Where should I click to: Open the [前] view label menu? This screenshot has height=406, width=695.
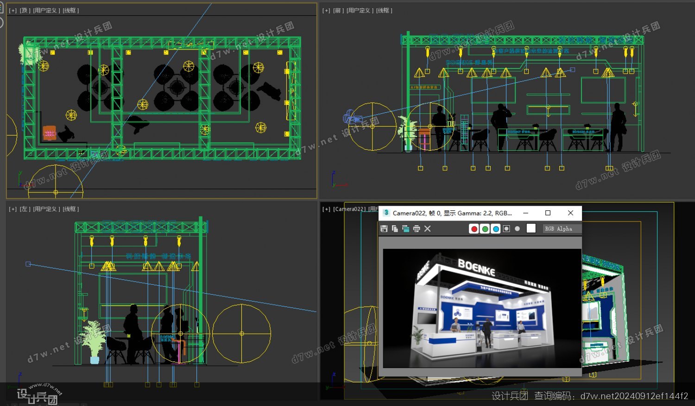coord(338,10)
